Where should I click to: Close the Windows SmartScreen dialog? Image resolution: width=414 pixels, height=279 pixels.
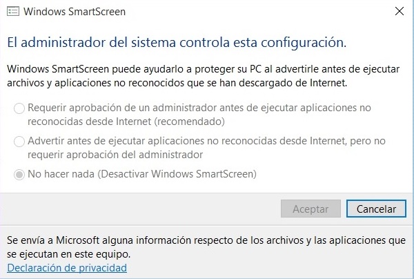(x=399, y=12)
